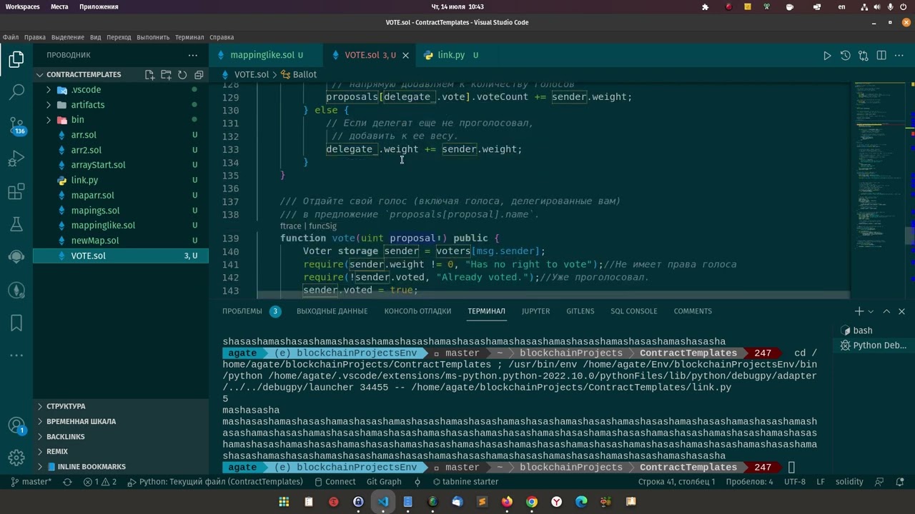Image resolution: width=915 pixels, height=514 pixels.
Task: Open the Accounts icon in activity bar
Action: click(x=16, y=426)
